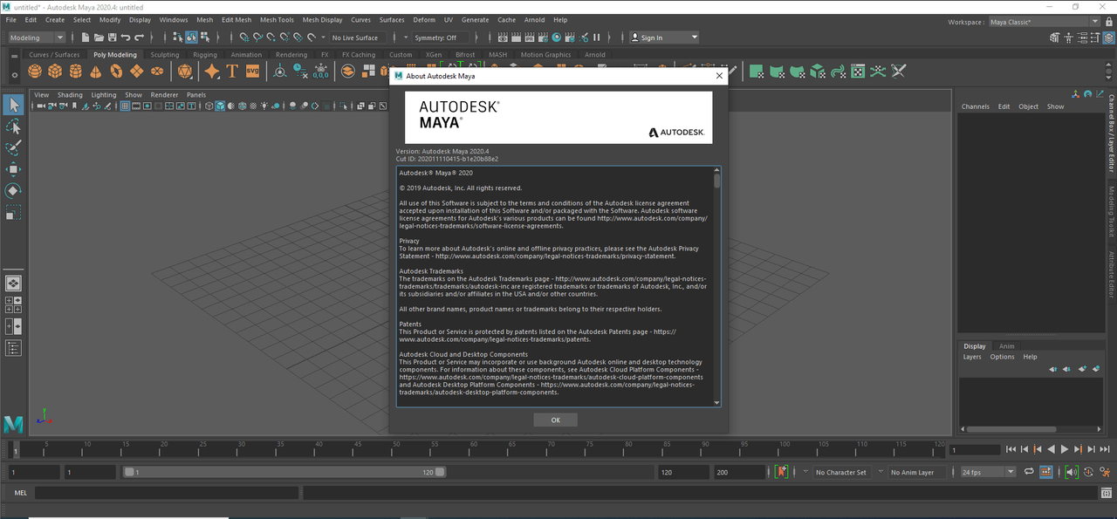This screenshot has width=1117, height=519.
Task: Select the Lasso tool in the toolbox
Action: point(13,127)
